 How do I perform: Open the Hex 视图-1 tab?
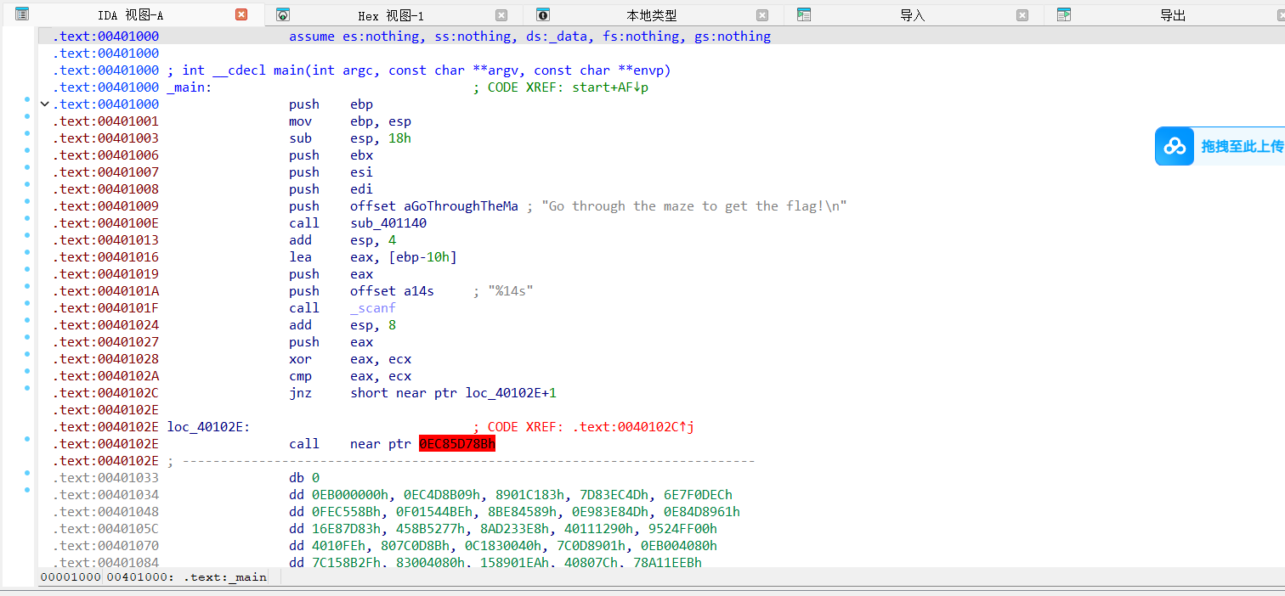390,15
